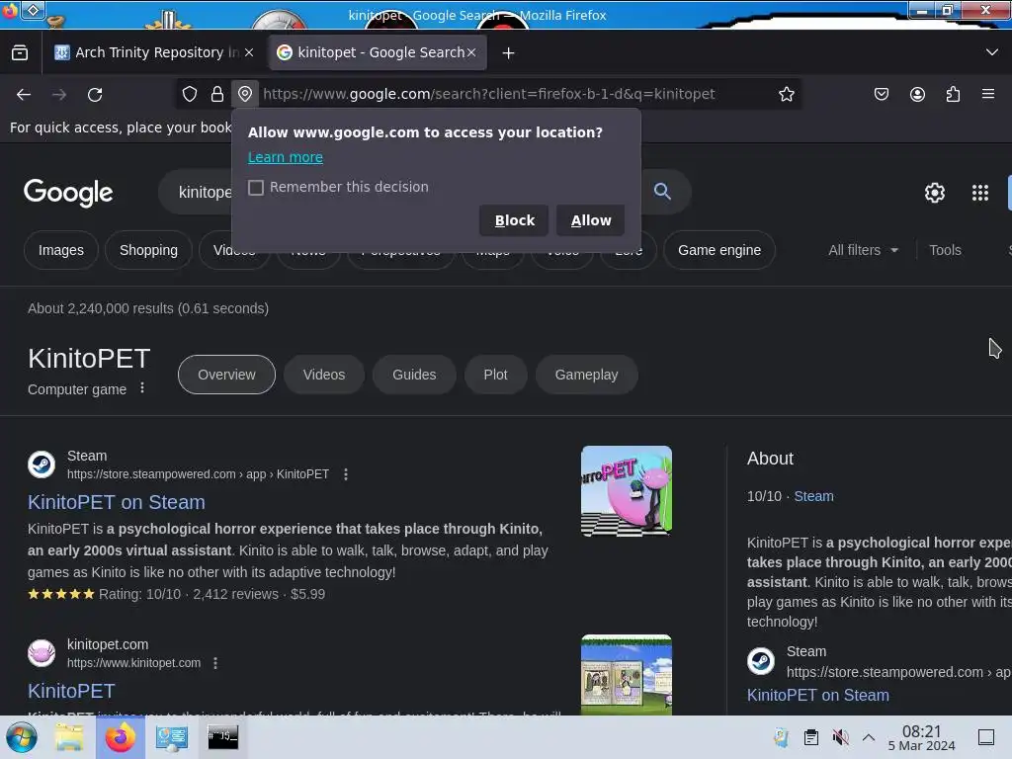Click the Google logo
Screen dimensions: 1012x759
68,193
